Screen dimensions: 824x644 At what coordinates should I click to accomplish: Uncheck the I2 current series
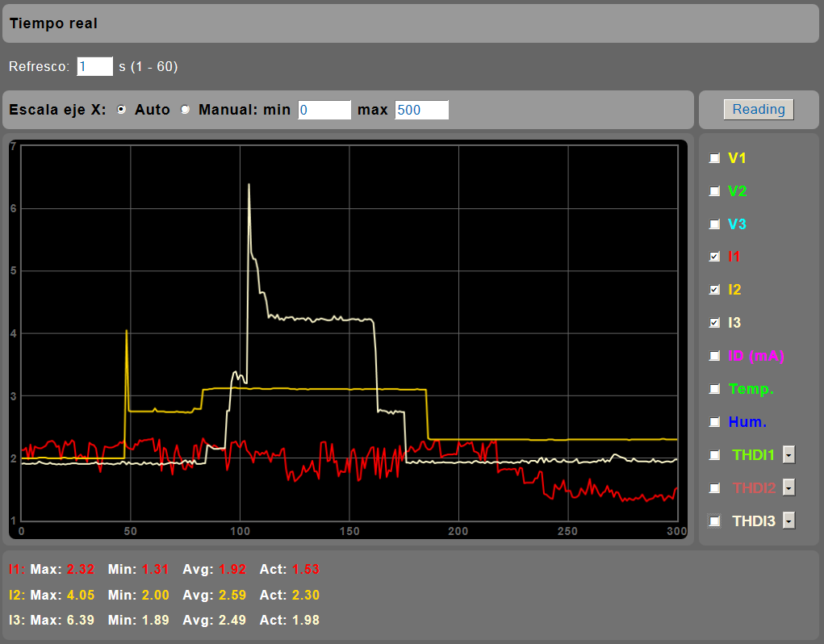point(714,290)
